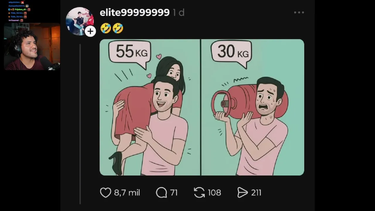375x211 pixels.
Task: View the 71 replies count
Action: (x=174, y=193)
